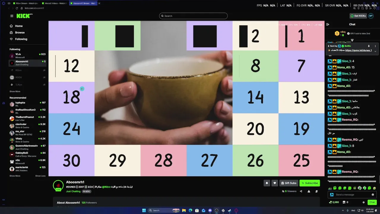The image size is (380, 214).
Task: Click the streamer's LIVE avatar
Action: 58,185
